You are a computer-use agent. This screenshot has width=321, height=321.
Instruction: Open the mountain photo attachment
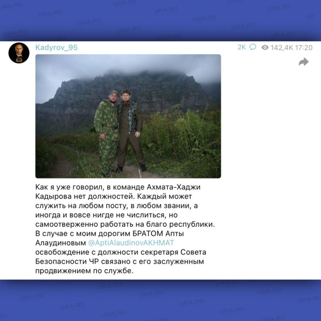click(128, 116)
